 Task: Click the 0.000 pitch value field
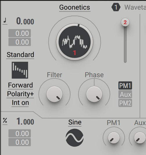[25, 21]
